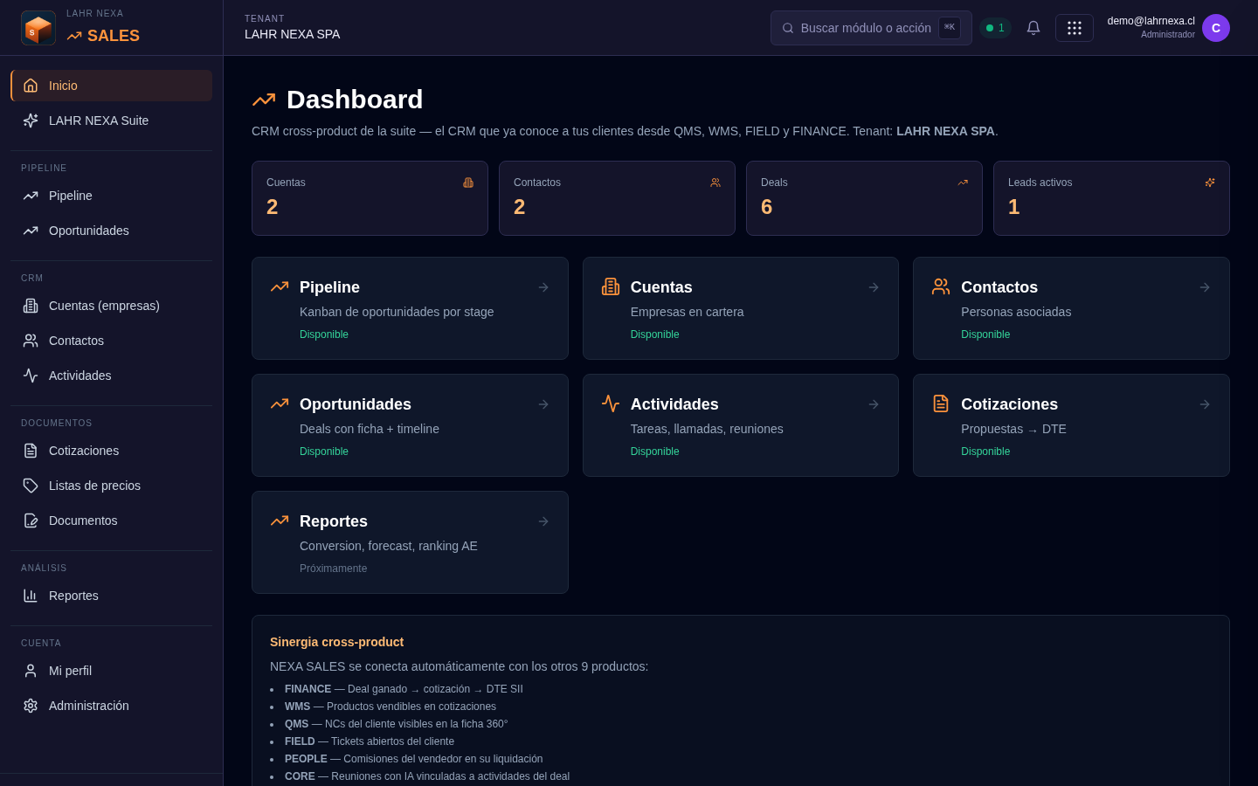1258x786 pixels.
Task: Click the arrow on the Pipeline module card
Action: (543, 287)
